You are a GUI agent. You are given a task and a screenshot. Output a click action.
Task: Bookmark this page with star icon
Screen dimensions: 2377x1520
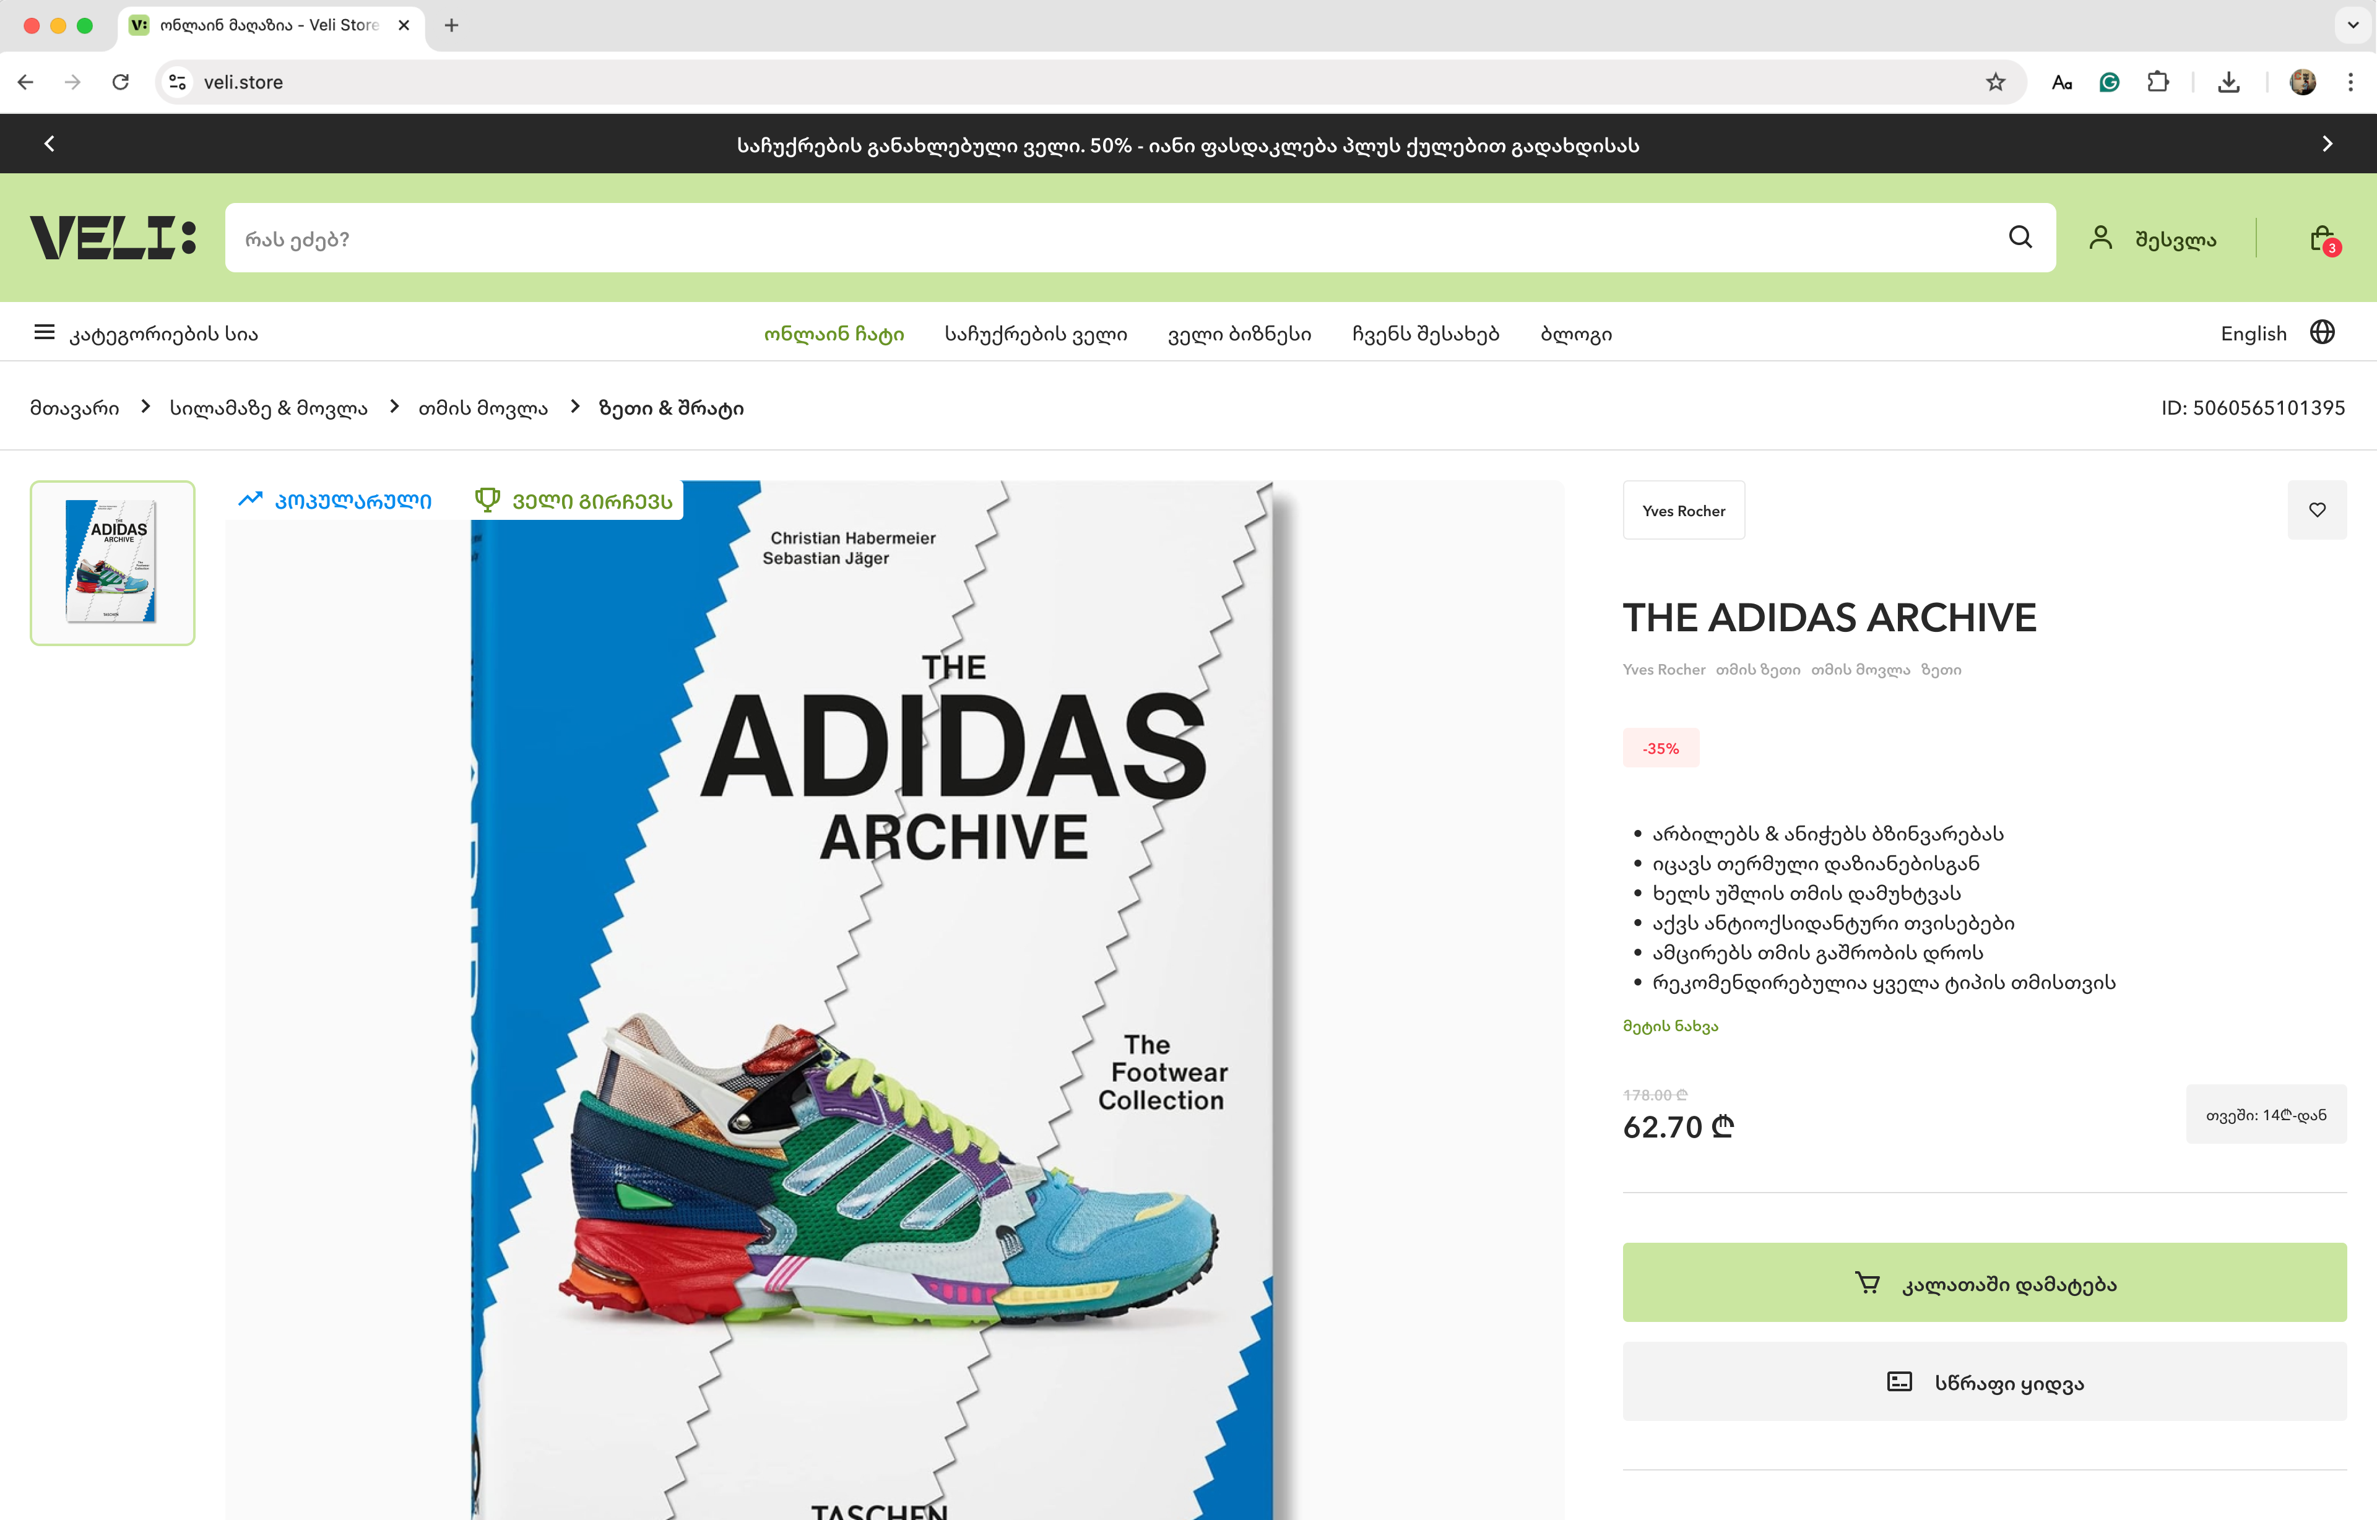(x=1995, y=82)
